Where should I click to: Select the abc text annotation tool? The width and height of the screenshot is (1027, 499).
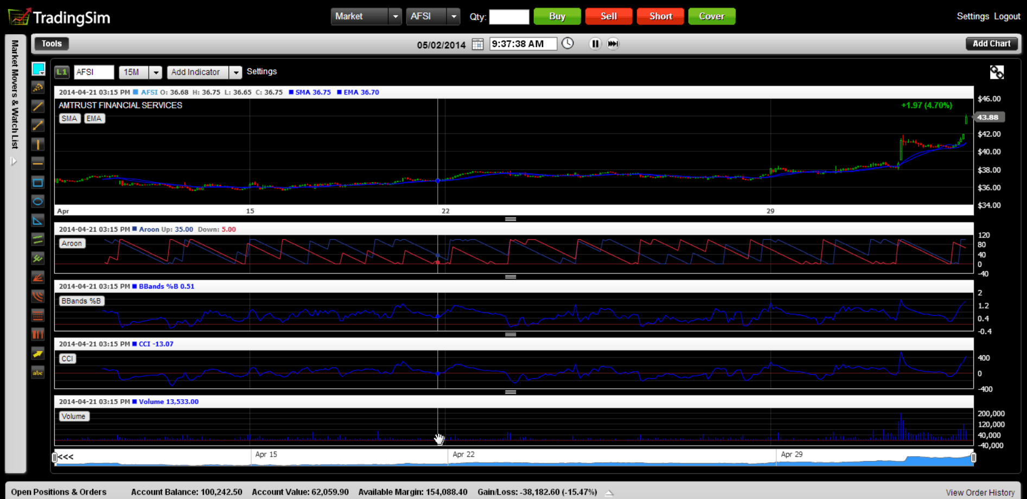[x=37, y=373]
